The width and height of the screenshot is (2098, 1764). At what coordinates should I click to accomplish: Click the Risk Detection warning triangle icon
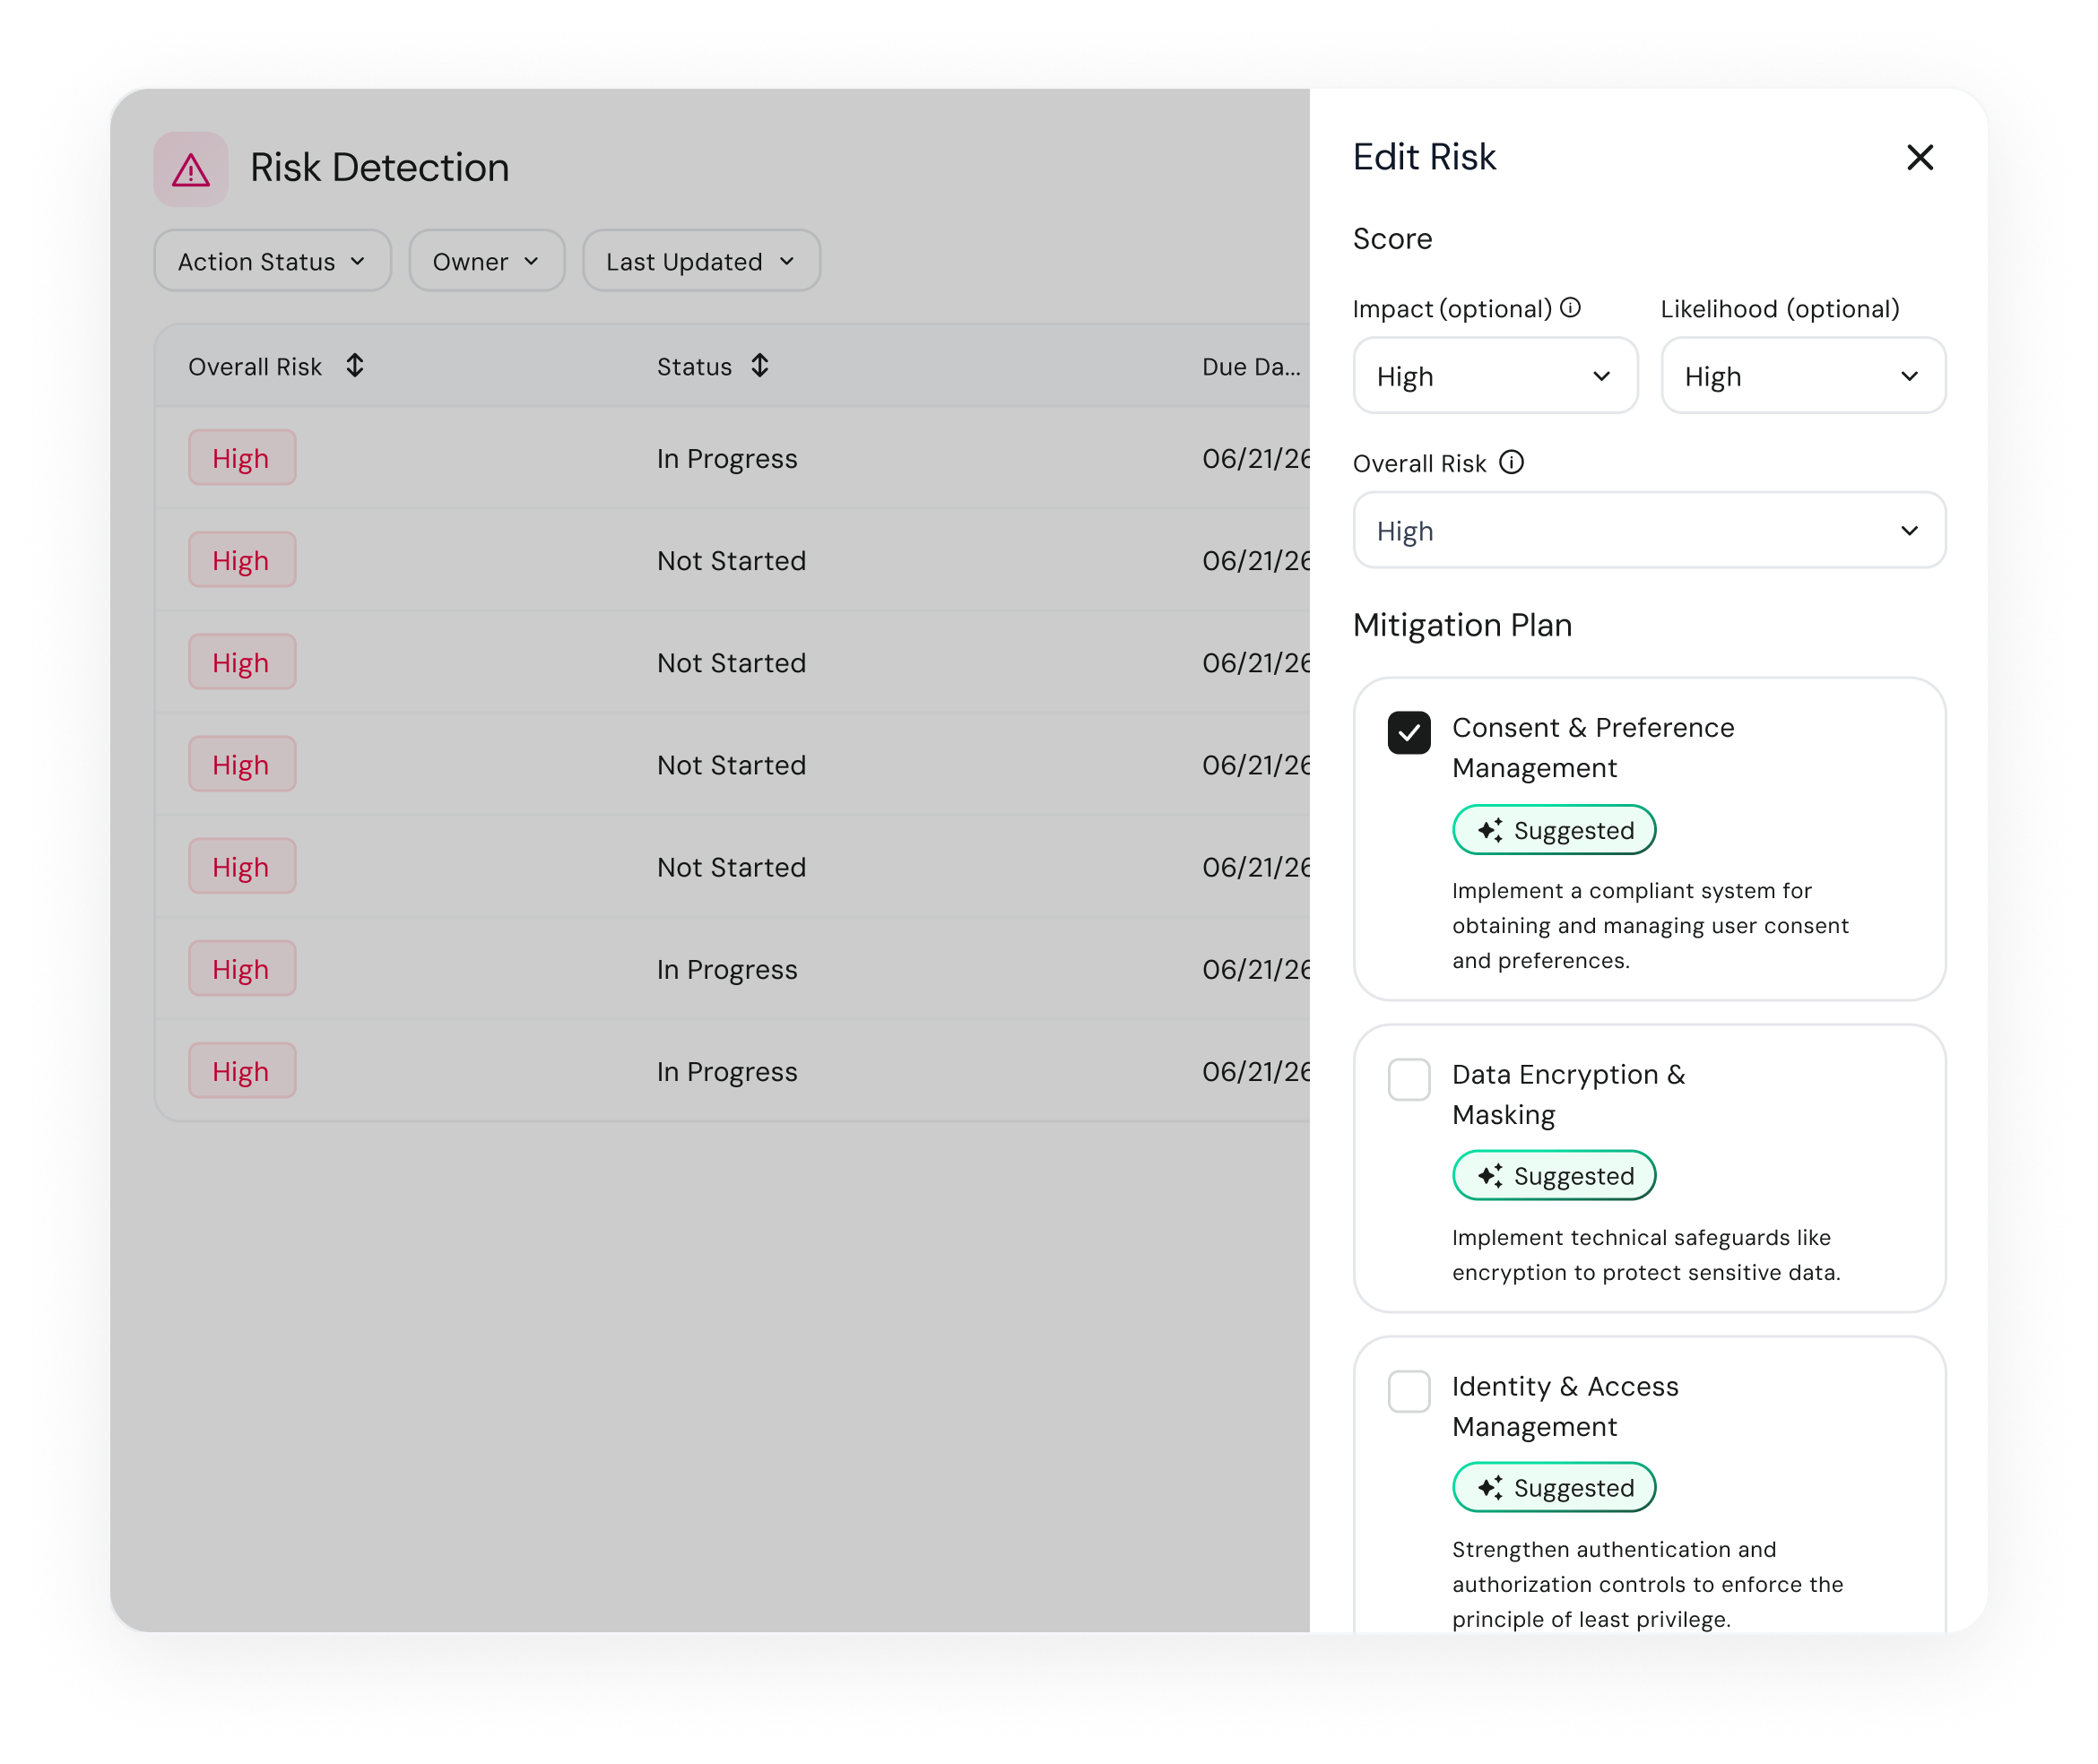[190, 168]
